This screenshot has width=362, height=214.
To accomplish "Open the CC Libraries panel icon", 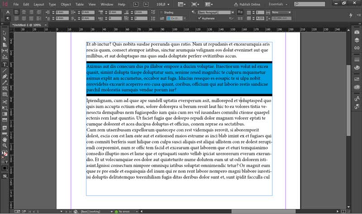I will [x=357, y=87].
